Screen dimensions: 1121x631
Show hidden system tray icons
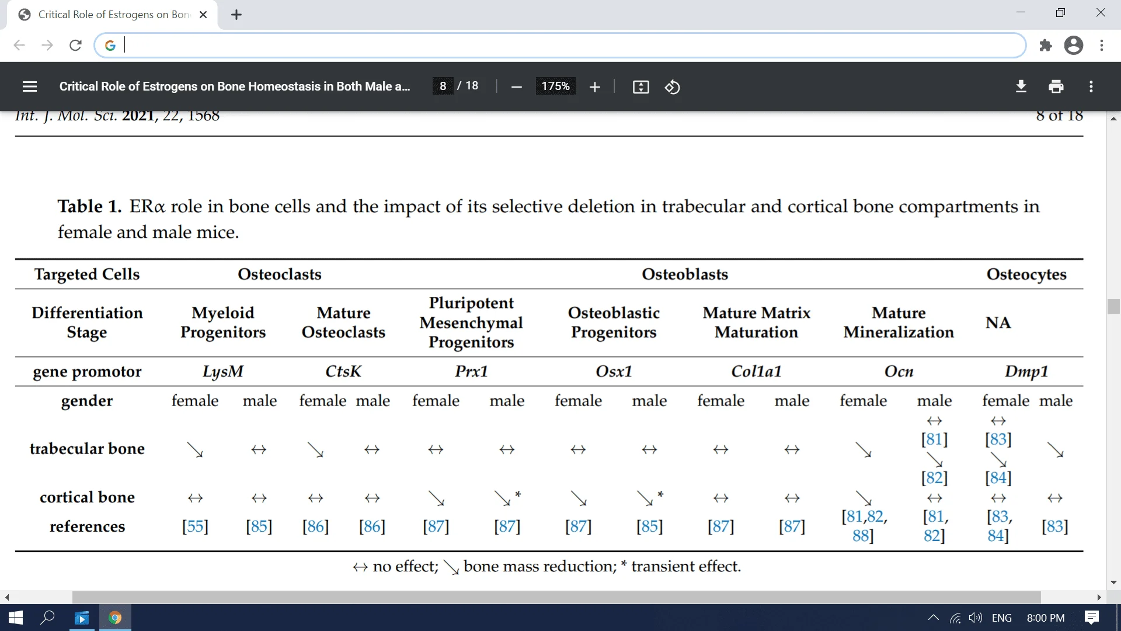tap(933, 618)
